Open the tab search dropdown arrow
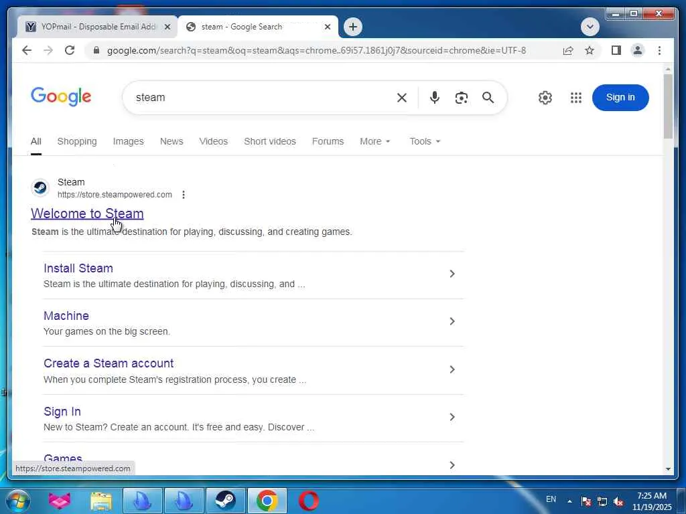Image resolution: width=686 pixels, height=514 pixels. tap(590, 27)
